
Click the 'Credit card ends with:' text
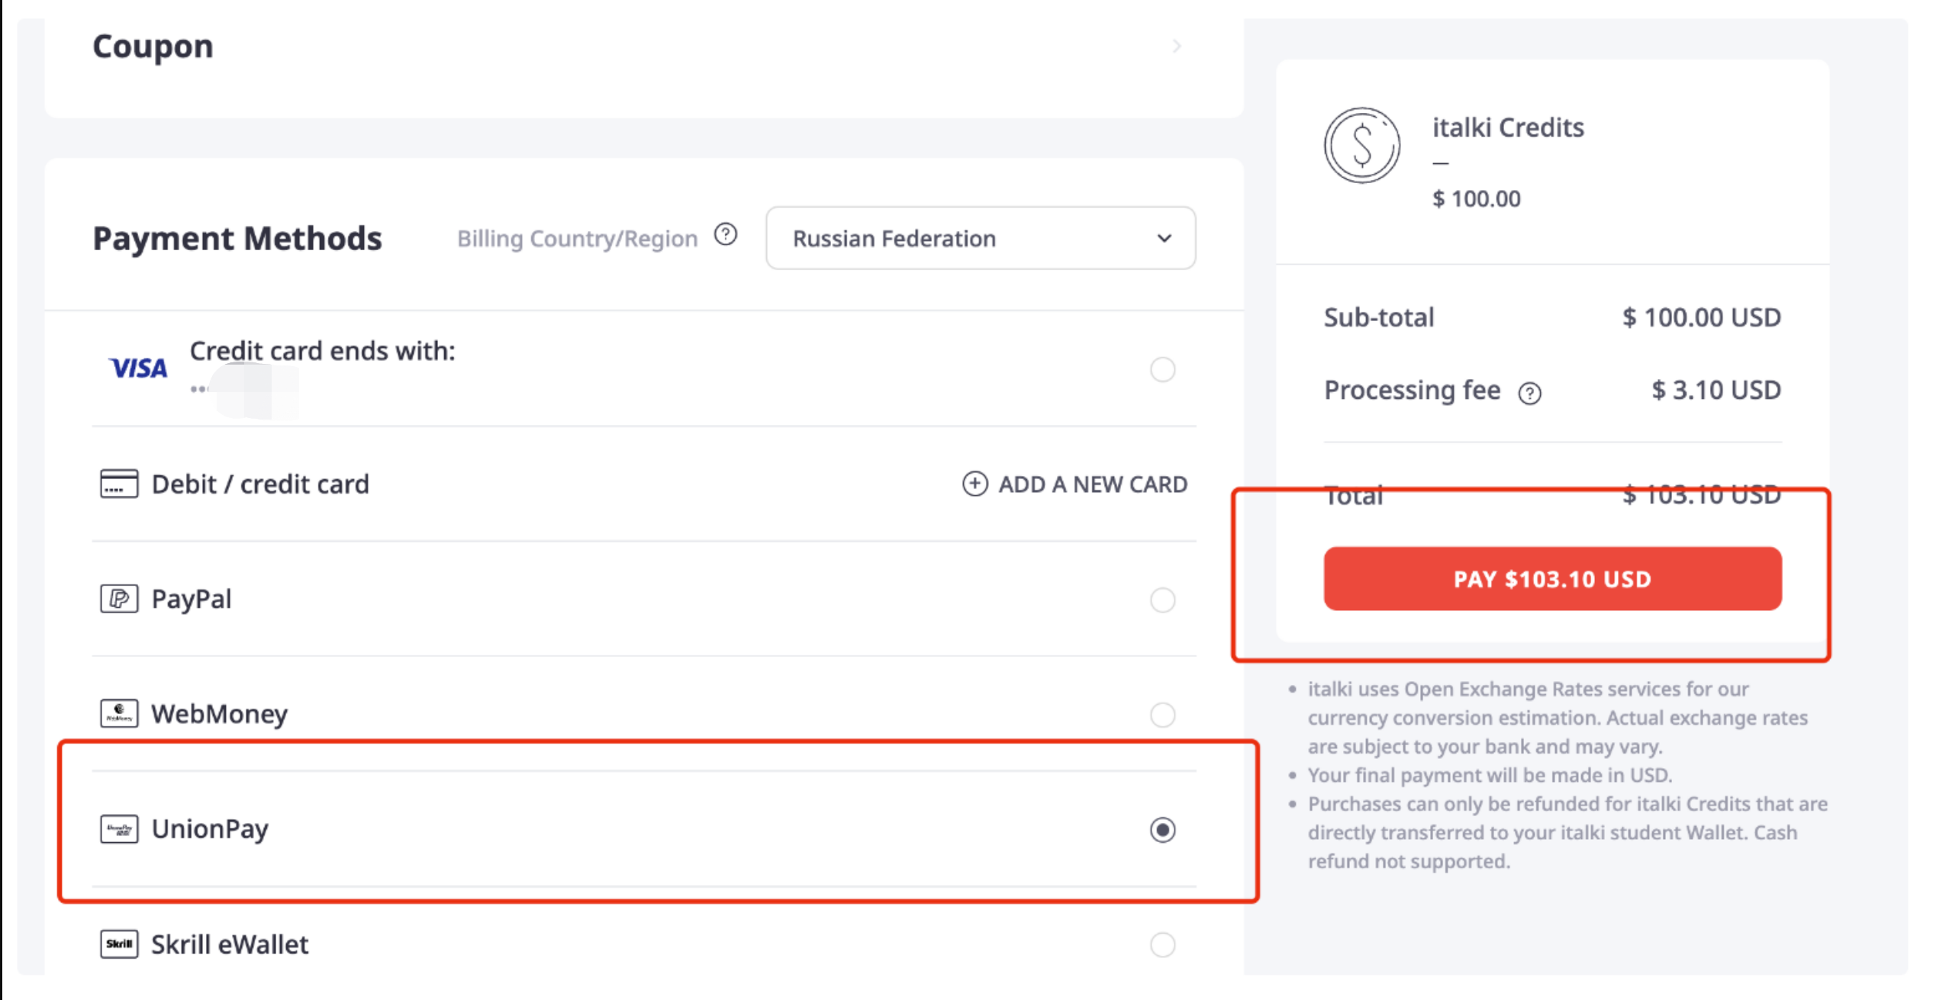(x=322, y=351)
